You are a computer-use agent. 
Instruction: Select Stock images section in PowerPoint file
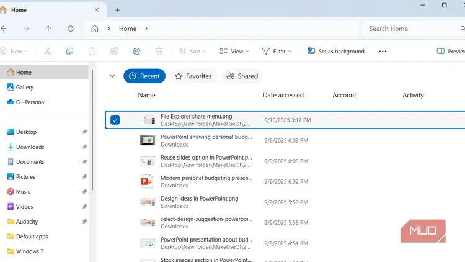click(285, 259)
